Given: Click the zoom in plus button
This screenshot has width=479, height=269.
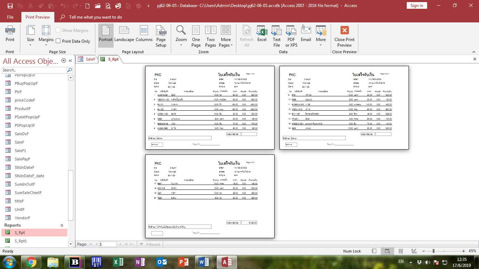Looking at the screenshot, I should (x=464, y=251).
